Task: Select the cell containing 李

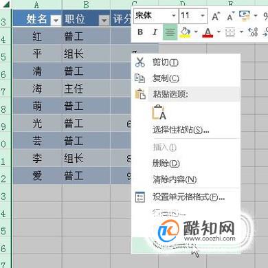Action: click(x=37, y=158)
